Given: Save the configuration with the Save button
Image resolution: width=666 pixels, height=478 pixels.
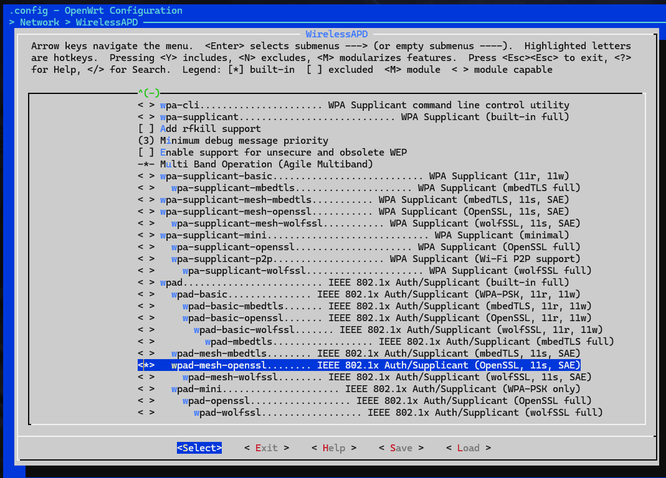Looking at the screenshot, I should point(401,448).
